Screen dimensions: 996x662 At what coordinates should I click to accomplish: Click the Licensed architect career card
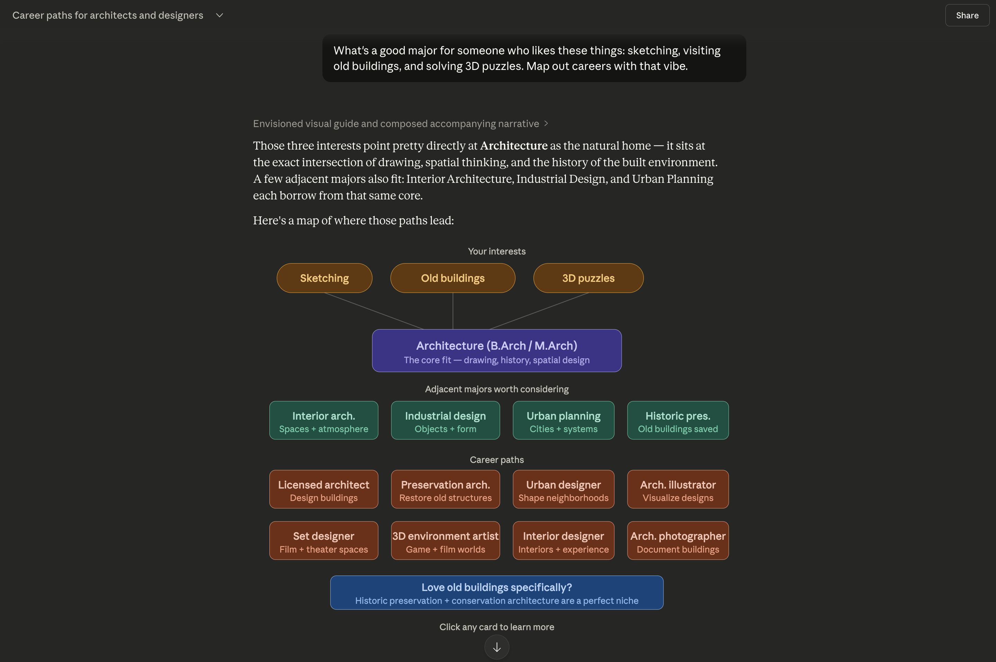pos(323,489)
